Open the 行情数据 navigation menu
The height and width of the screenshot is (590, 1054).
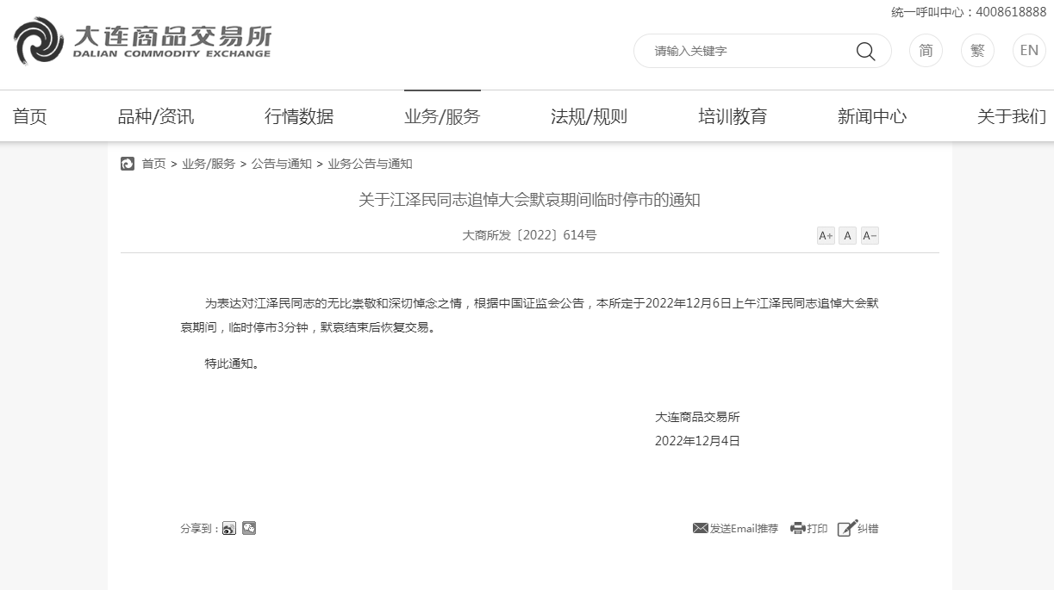(x=299, y=116)
